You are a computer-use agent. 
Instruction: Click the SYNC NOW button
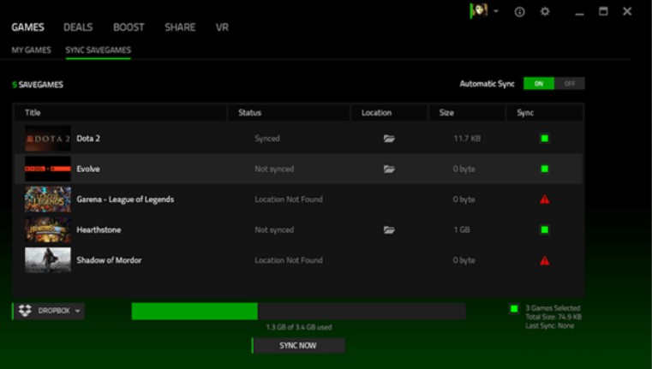[x=298, y=345]
